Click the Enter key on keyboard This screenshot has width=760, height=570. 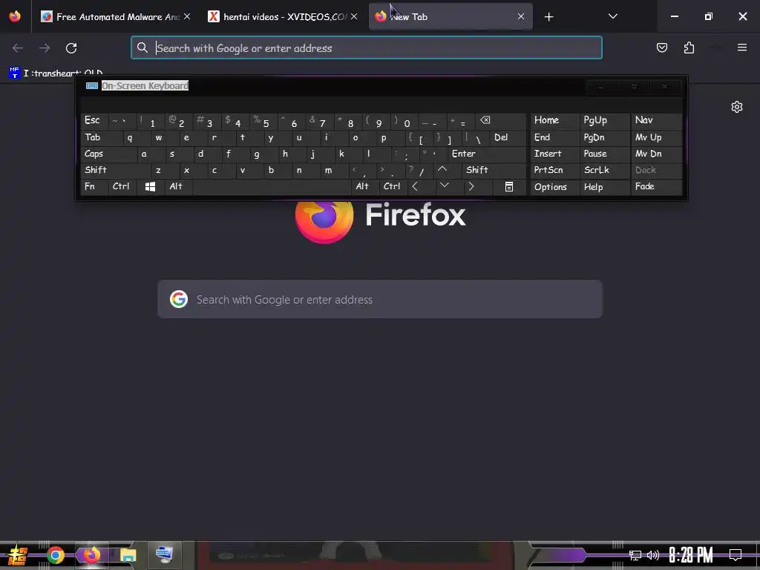click(x=487, y=154)
